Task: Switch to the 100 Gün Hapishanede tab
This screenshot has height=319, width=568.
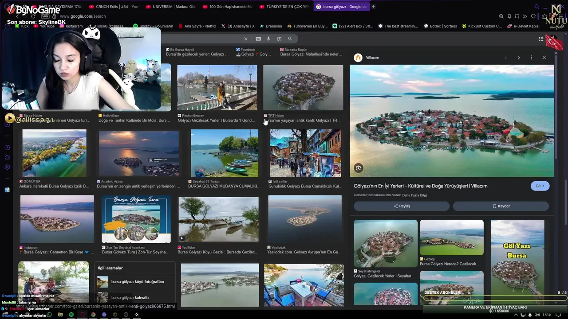Action: tap(227, 7)
